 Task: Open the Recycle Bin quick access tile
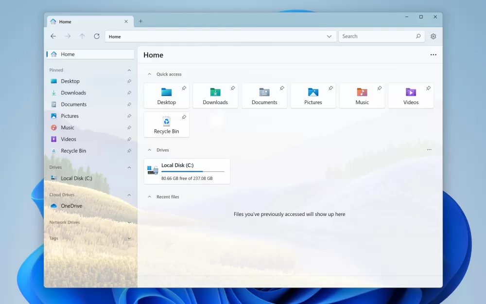[166, 125]
